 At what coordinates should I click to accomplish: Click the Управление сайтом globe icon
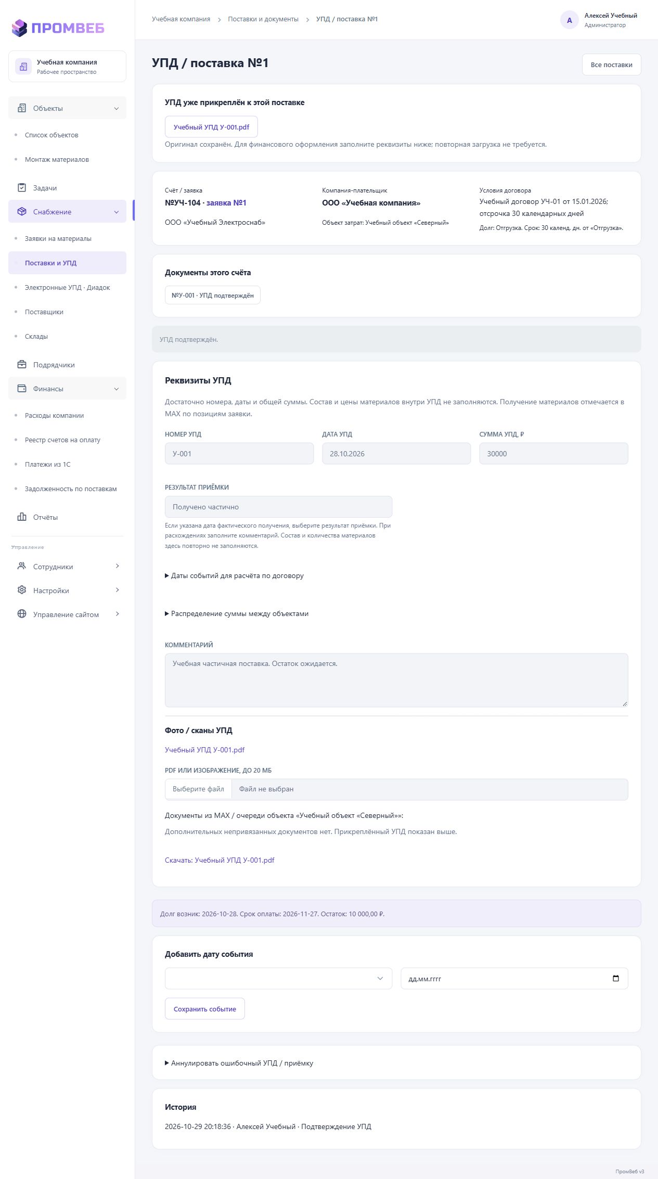click(x=22, y=614)
